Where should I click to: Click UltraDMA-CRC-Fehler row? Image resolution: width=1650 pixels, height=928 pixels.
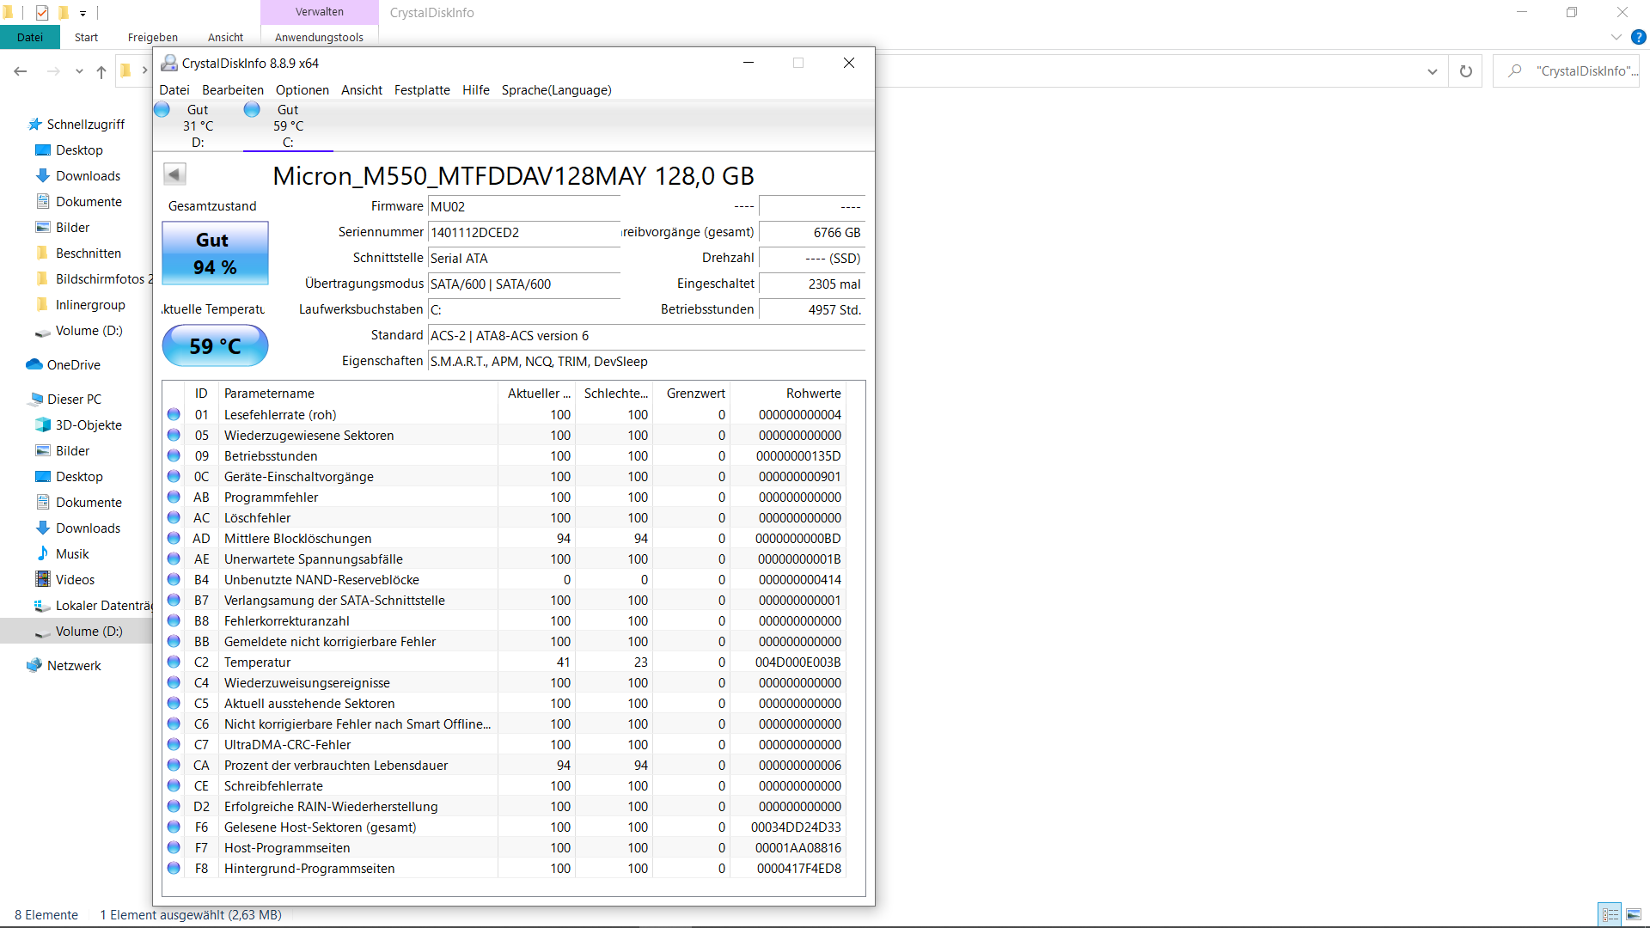point(504,744)
